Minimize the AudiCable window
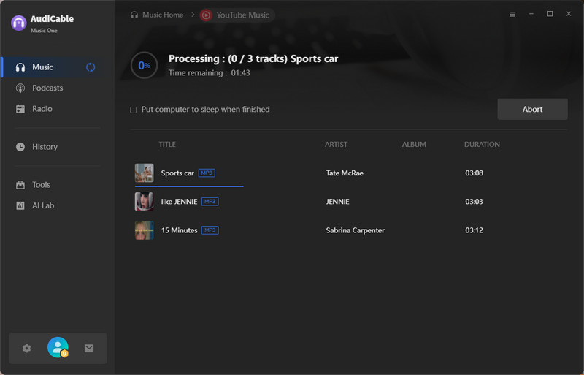This screenshot has height=375, width=584. pyautogui.click(x=531, y=14)
